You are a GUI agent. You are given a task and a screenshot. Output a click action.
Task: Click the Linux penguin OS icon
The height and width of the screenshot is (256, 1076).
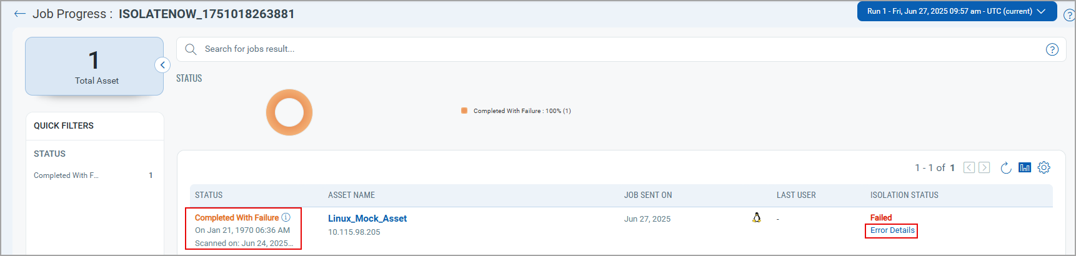[757, 217]
